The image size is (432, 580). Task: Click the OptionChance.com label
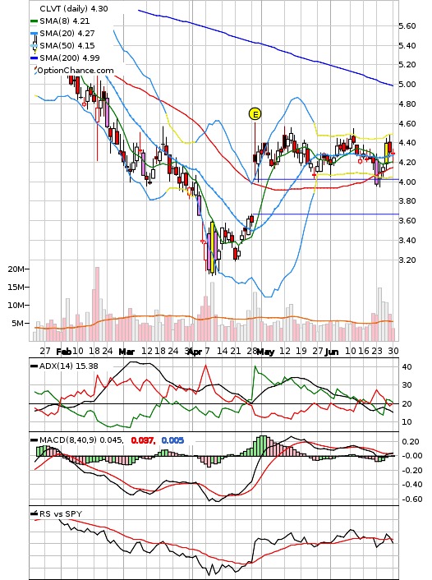click(x=76, y=71)
